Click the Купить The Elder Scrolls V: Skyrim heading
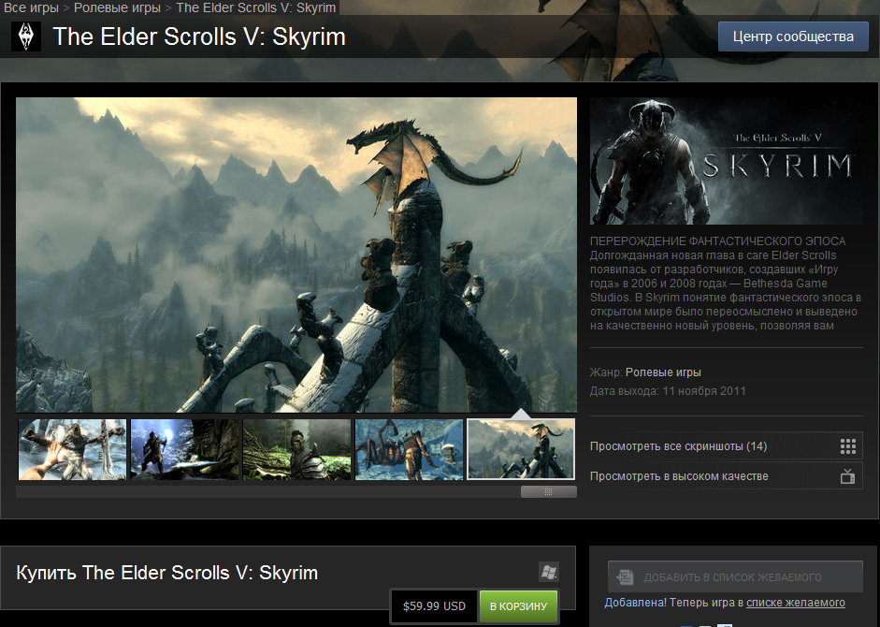The width and height of the screenshot is (880, 627). 167,573
